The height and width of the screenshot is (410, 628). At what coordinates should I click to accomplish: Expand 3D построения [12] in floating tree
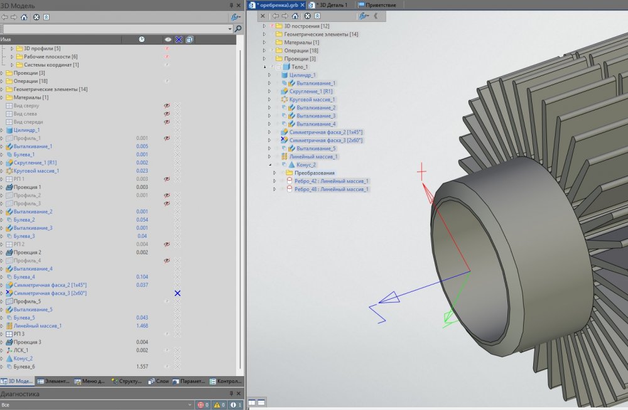tap(264, 26)
